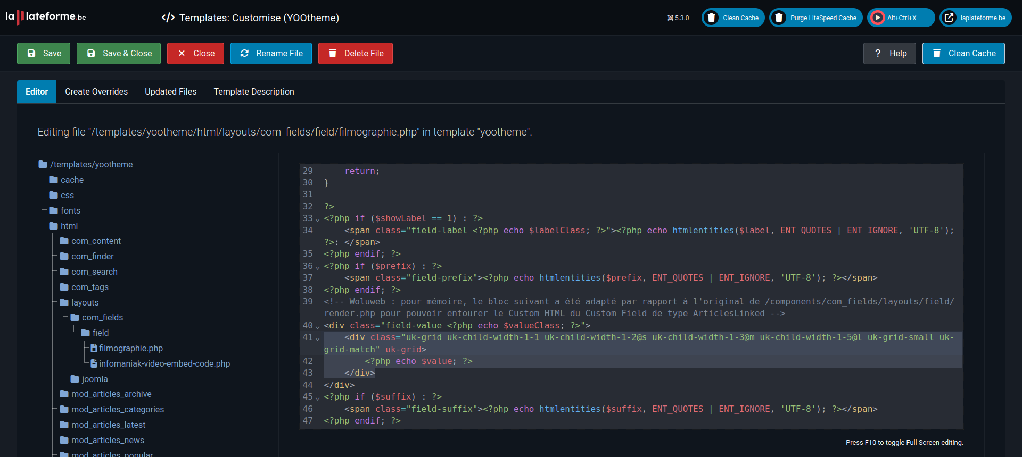1022x457 pixels.
Task: Switch to Create Overrides tab
Action: 96,91
